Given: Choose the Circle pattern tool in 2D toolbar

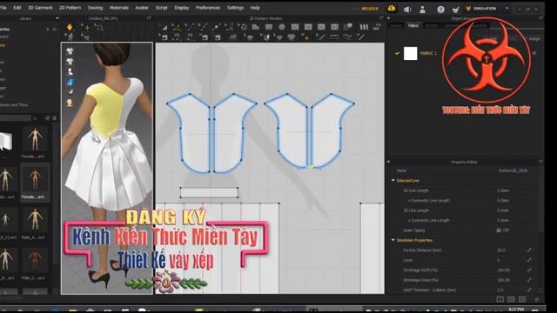Looking at the screenshot, I should tap(282, 27).
